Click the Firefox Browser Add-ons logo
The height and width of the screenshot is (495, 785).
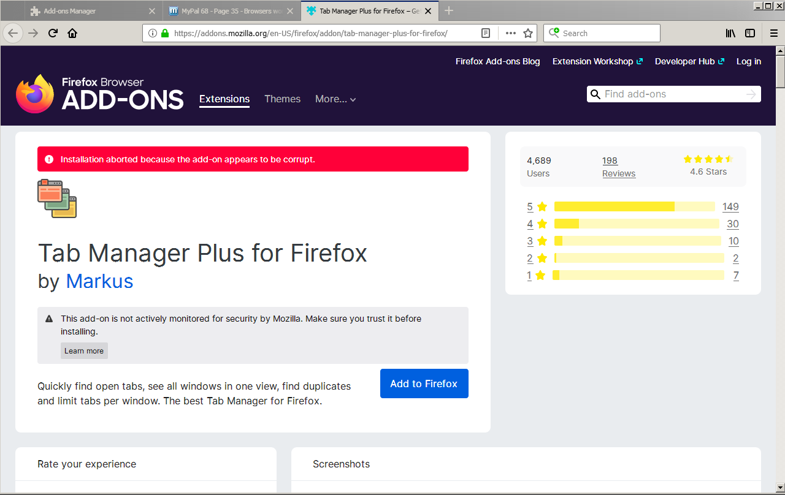tap(99, 94)
